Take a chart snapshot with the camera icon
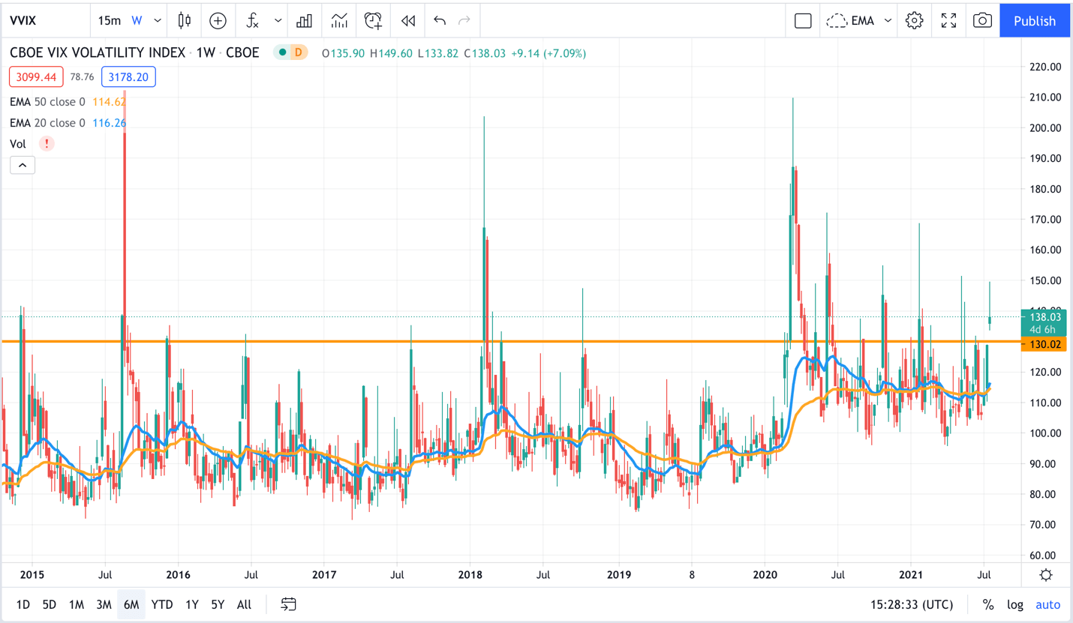The width and height of the screenshot is (1073, 623). [982, 21]
